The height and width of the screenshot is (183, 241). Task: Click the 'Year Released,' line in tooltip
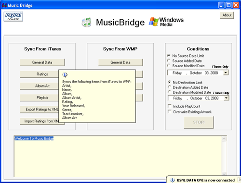tap(73, 106)
